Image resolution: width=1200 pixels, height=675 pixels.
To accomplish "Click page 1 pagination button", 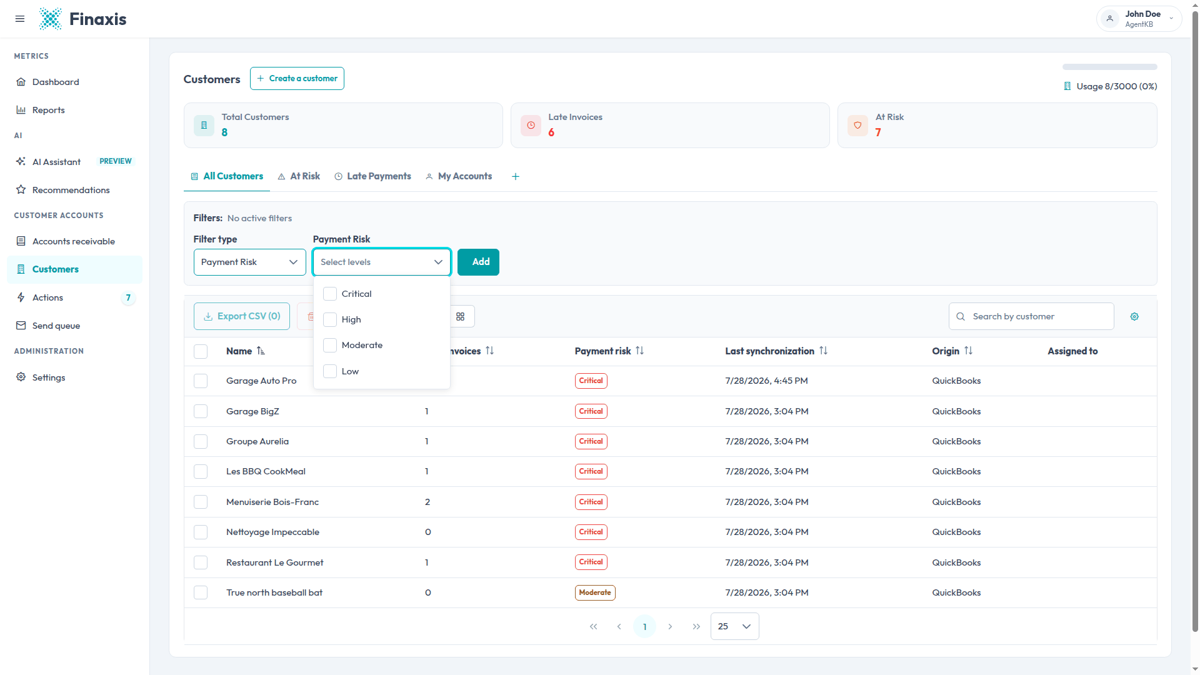I will 644,626.
